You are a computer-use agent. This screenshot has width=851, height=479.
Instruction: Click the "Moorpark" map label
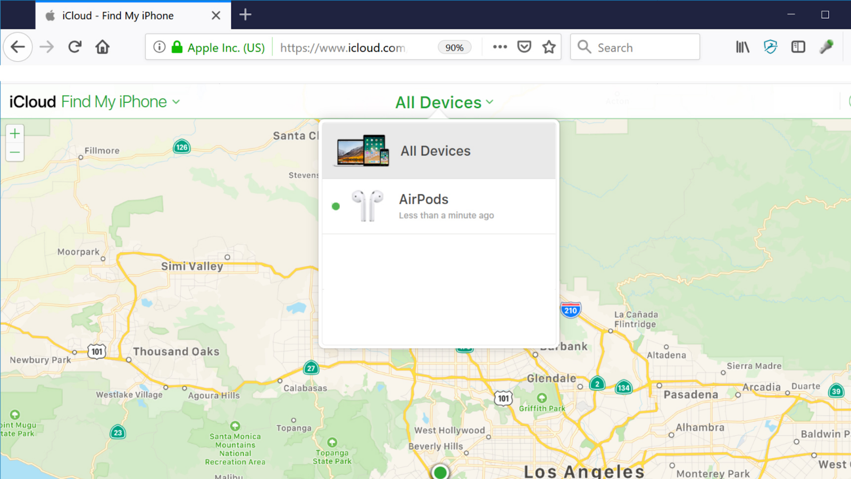(x=78, y=252)
